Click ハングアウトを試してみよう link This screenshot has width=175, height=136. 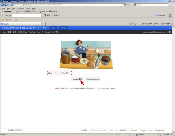pyautogui.click(x=106, y=88)
